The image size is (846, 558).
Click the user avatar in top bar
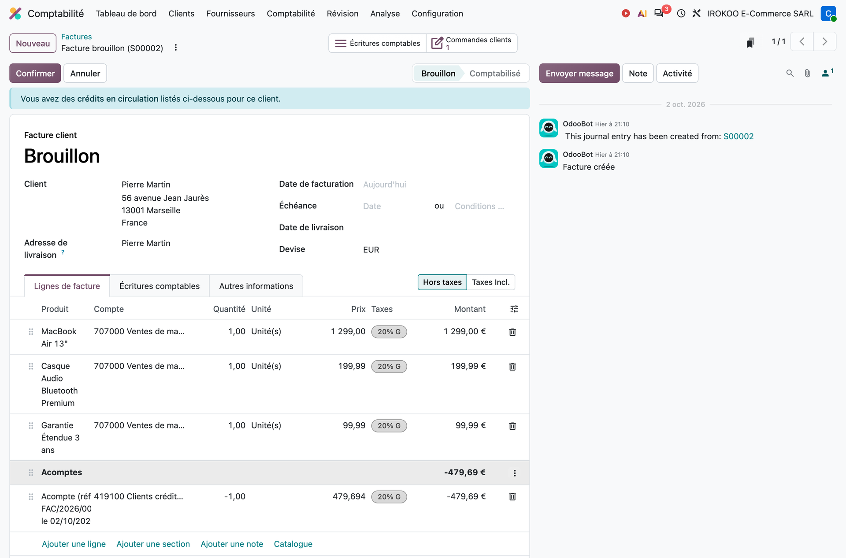(828, 14)
